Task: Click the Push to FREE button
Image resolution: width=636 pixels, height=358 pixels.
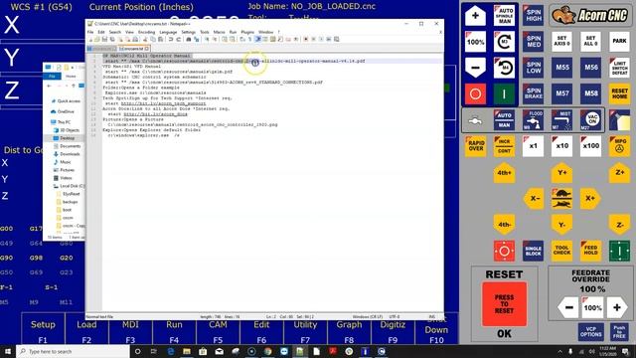Action: pos(619,332)
